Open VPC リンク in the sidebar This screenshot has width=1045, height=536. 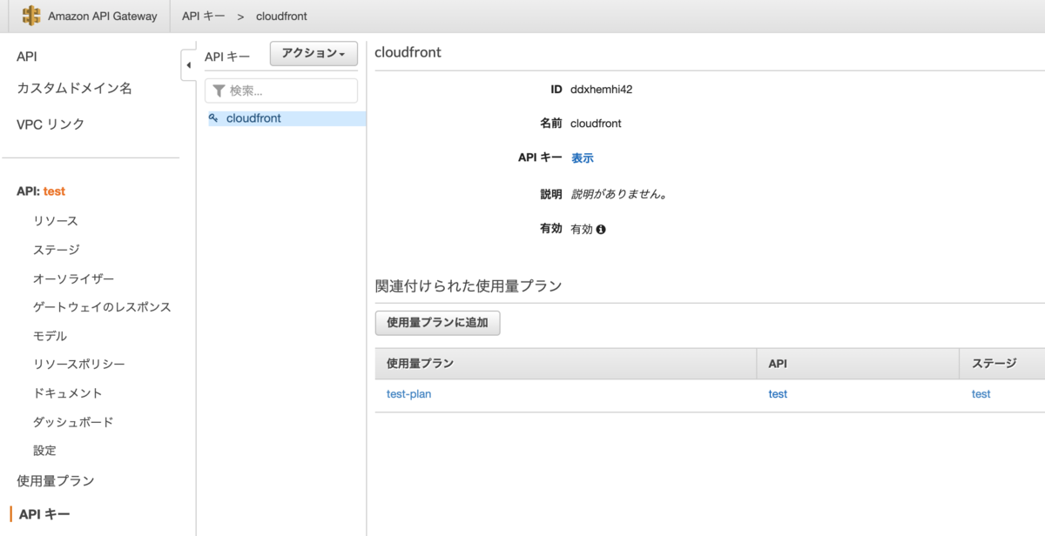[51, 124]
